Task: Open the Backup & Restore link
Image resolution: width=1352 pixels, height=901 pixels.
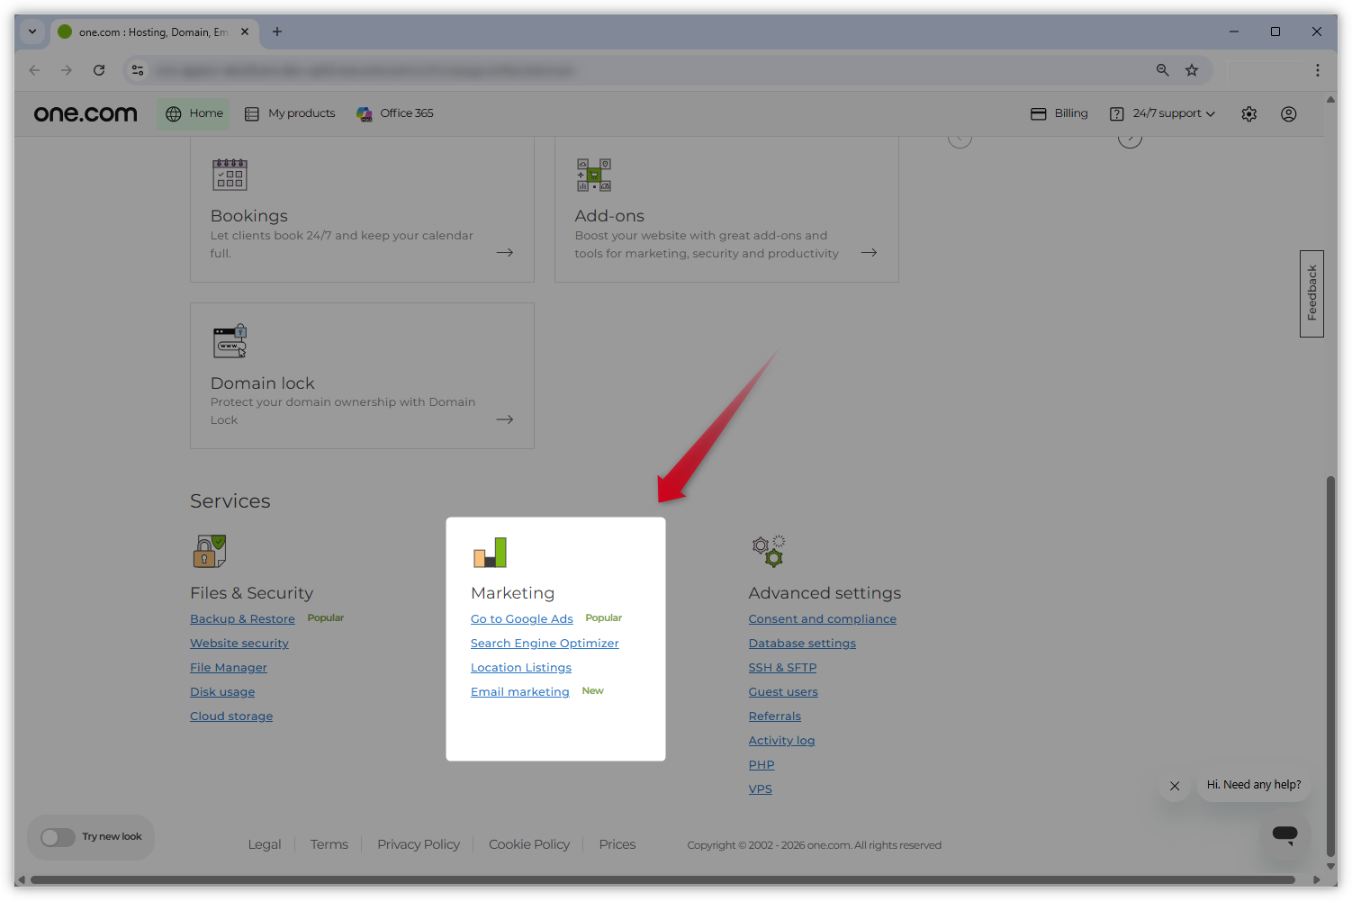Action: [x=242, y=619]
